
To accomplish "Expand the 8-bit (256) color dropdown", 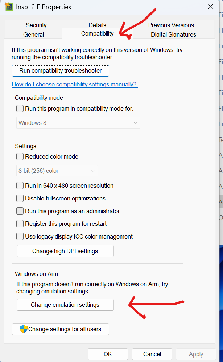I will pos(57,171).
